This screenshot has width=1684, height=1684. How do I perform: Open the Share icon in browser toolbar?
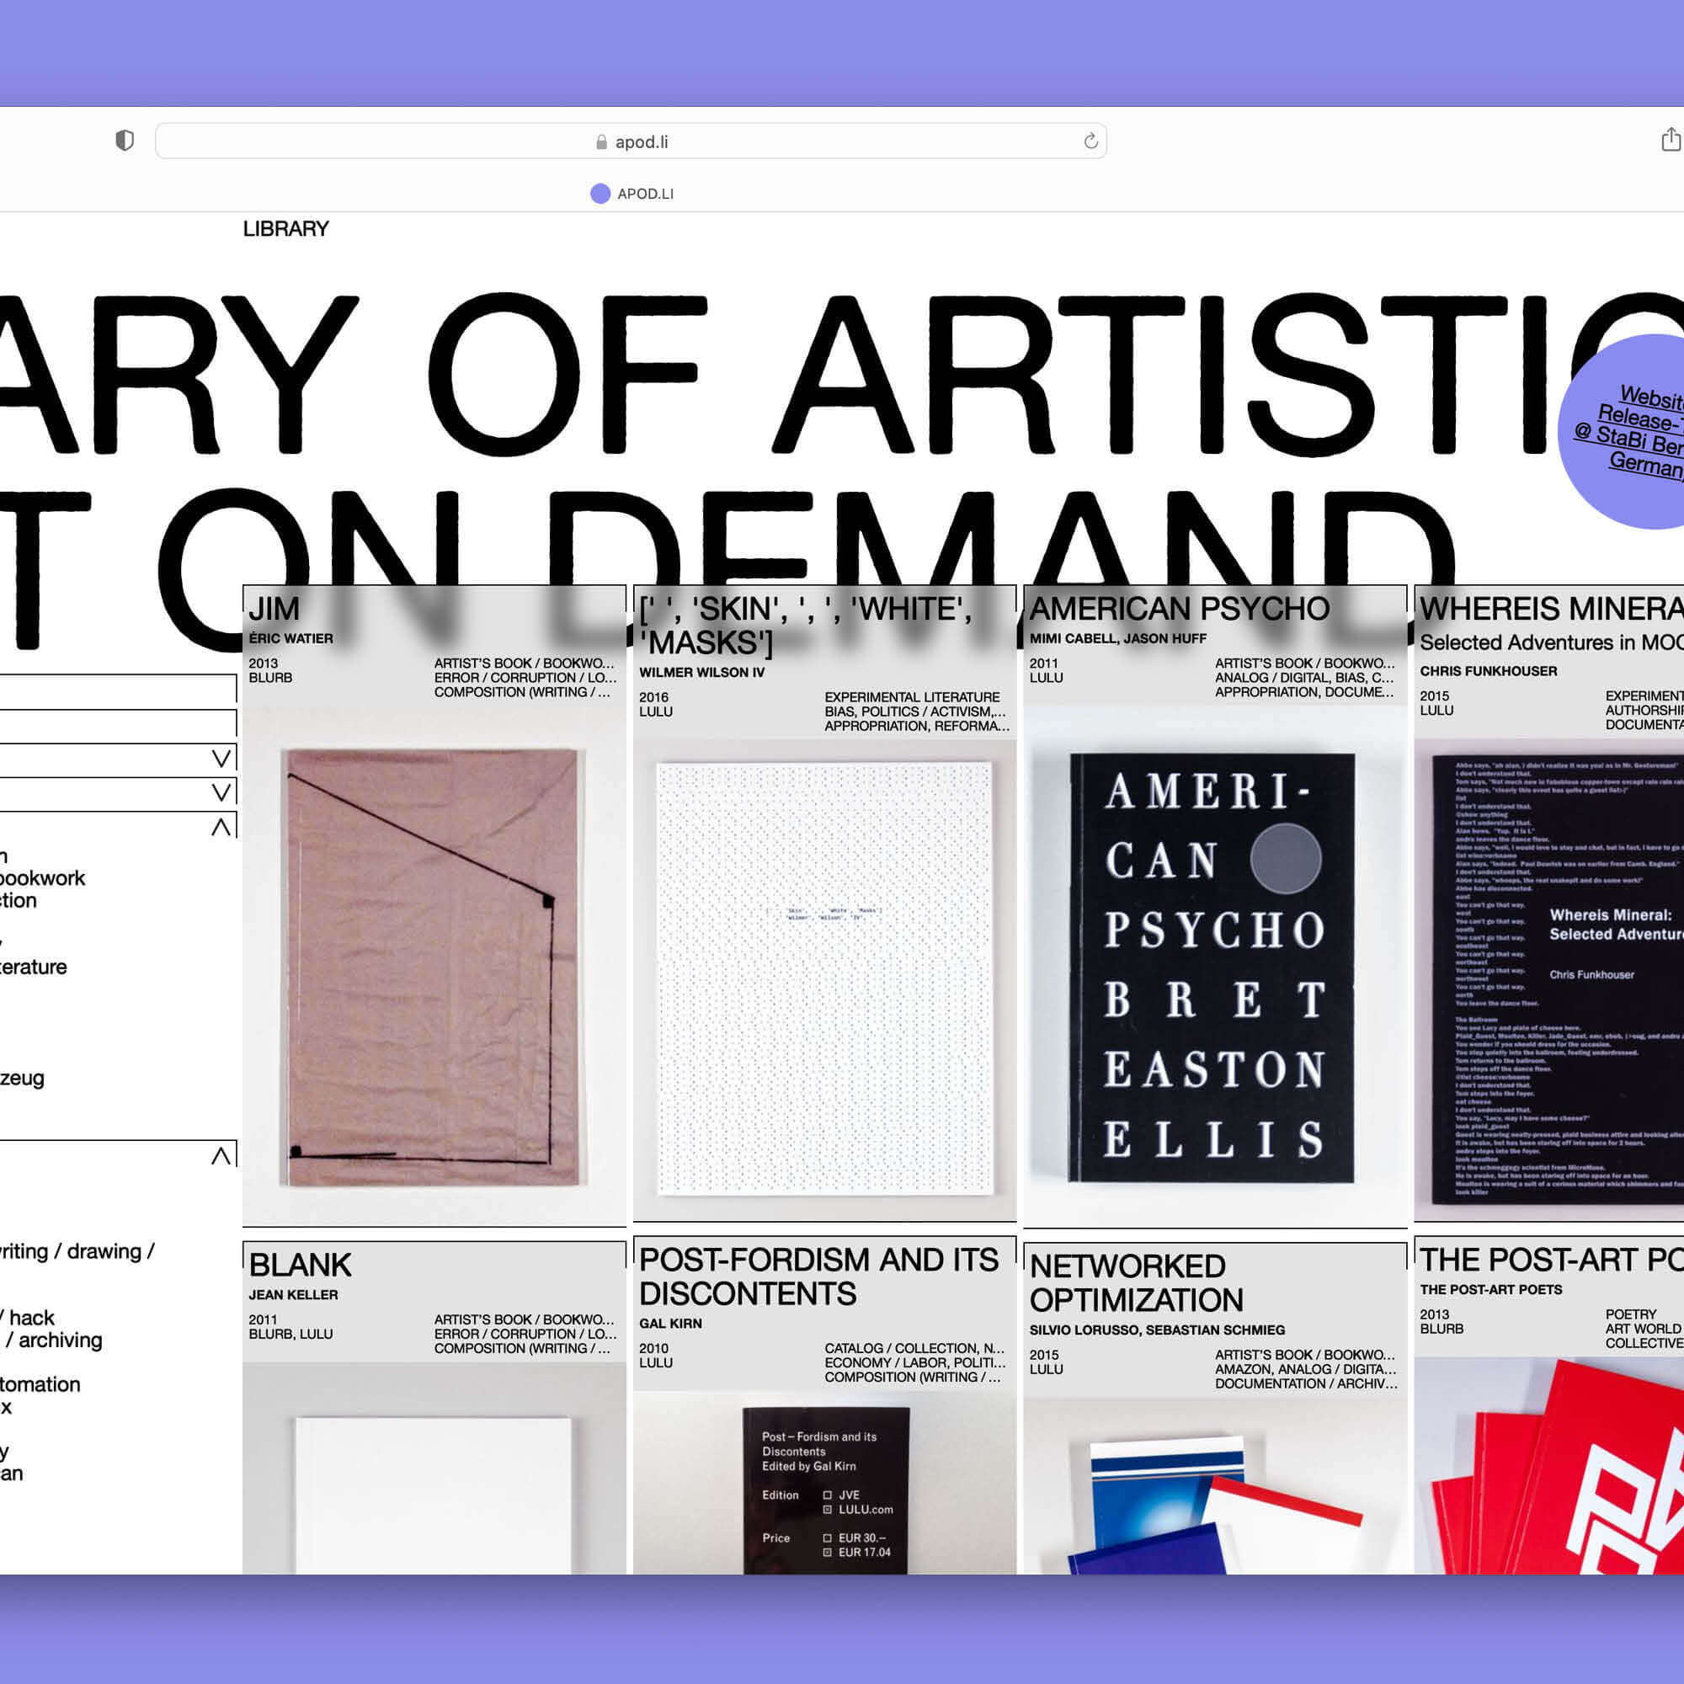pos(1670,140)
